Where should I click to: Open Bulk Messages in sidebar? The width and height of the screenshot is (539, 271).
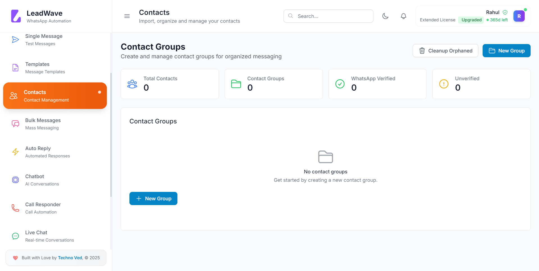[x=43, y=124]
